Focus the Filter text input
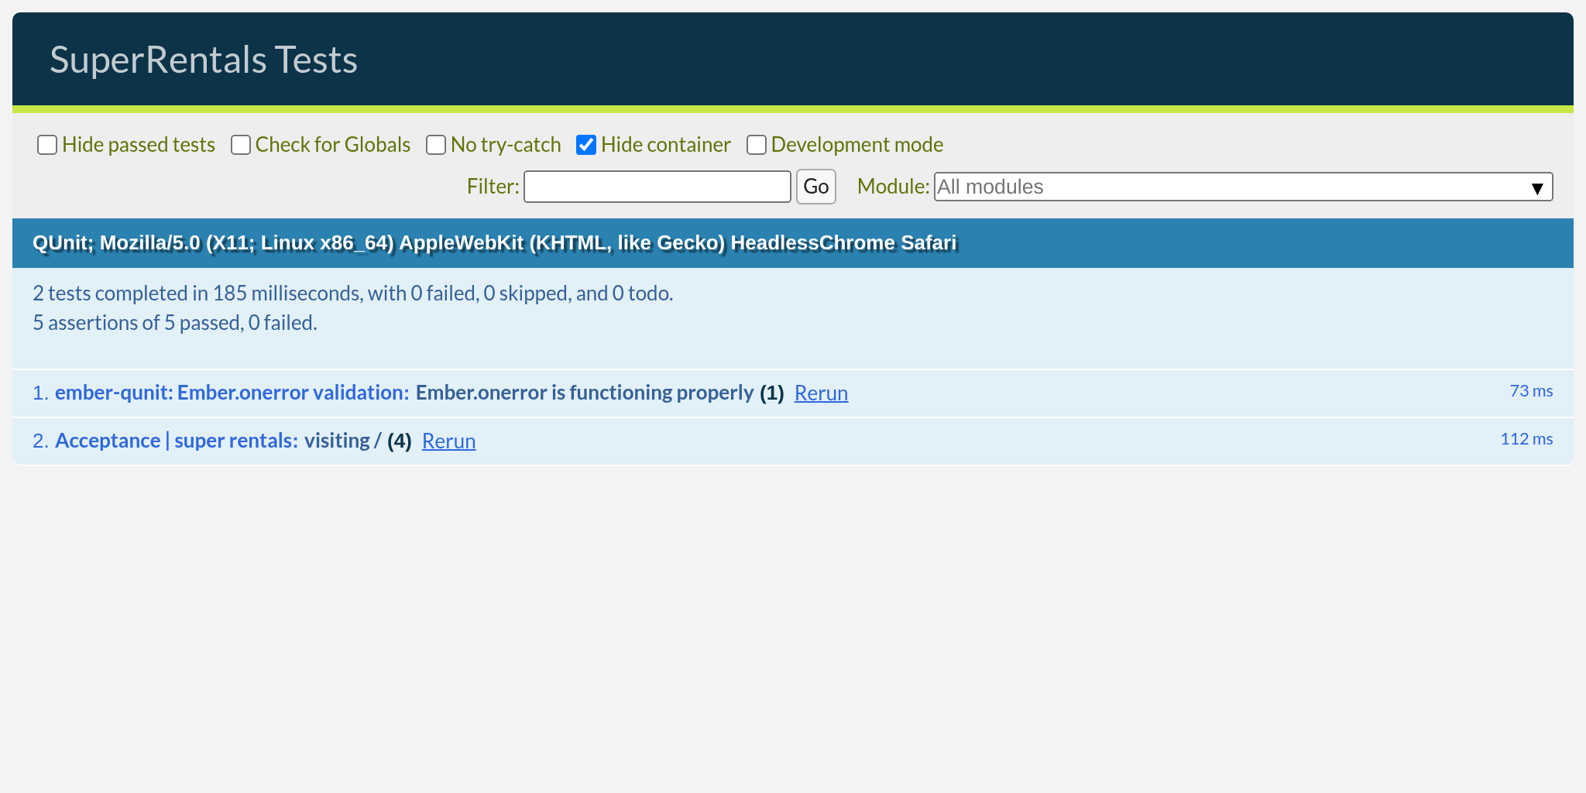The height and width of the screenshot is (793, 1586). coord(657,187)
